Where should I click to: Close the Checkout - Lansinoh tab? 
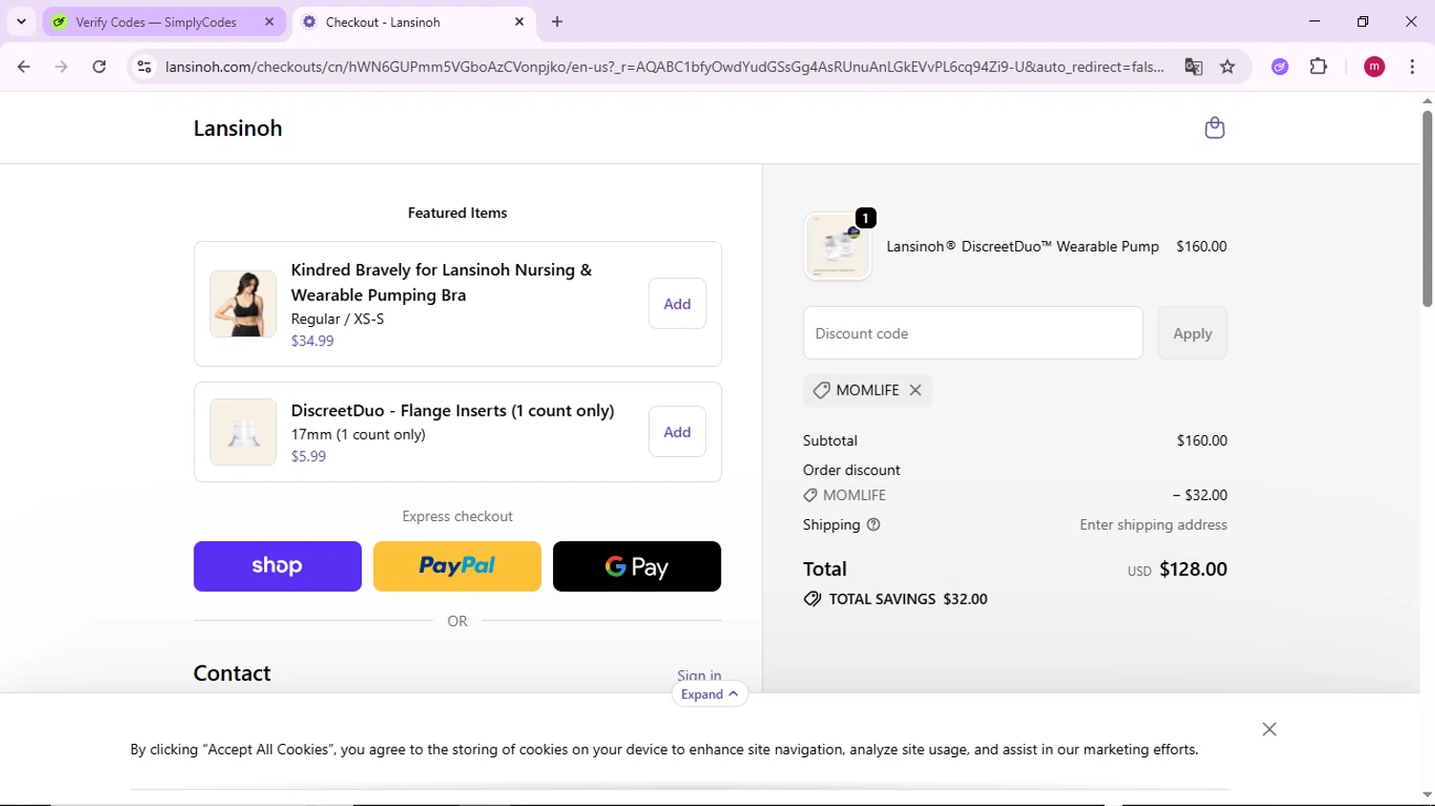point(519,22)
